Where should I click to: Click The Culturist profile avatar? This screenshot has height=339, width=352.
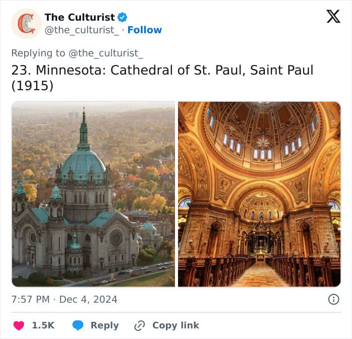pos(26,24)
